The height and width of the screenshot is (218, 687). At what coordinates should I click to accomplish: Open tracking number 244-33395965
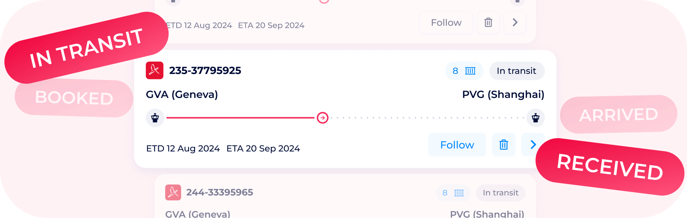click(219, 192)
